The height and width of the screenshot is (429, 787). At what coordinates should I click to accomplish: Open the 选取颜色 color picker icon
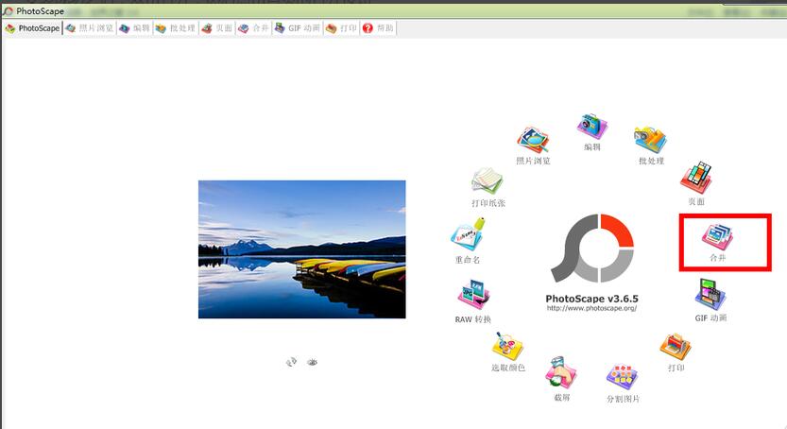(x=507, y=346)
